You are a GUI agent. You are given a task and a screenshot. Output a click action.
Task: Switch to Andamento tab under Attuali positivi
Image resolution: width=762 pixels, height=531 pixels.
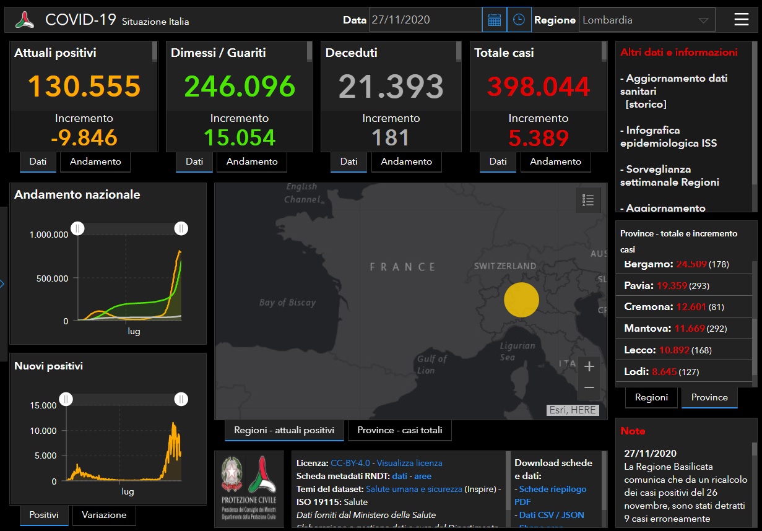pos(95,162)
